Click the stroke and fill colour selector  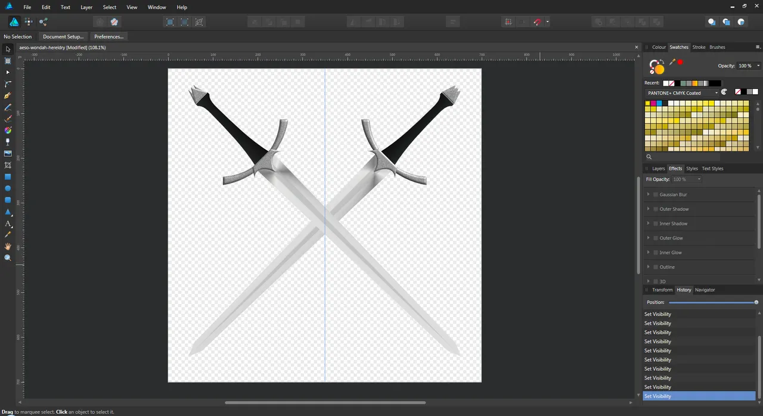(657, 67)
